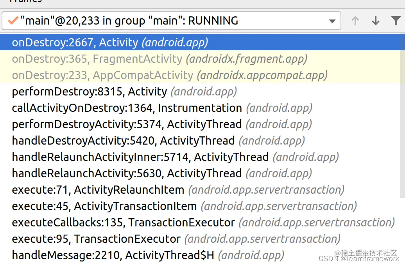The width and height of the screenshot is (405, 265).
Task: Select frame performDestroyActivity:5374, ActivityThread
Action: [x=200, y=124]
